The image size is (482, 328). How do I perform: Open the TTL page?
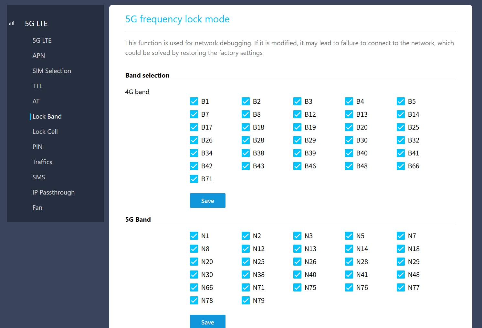(x=37, y=86)
